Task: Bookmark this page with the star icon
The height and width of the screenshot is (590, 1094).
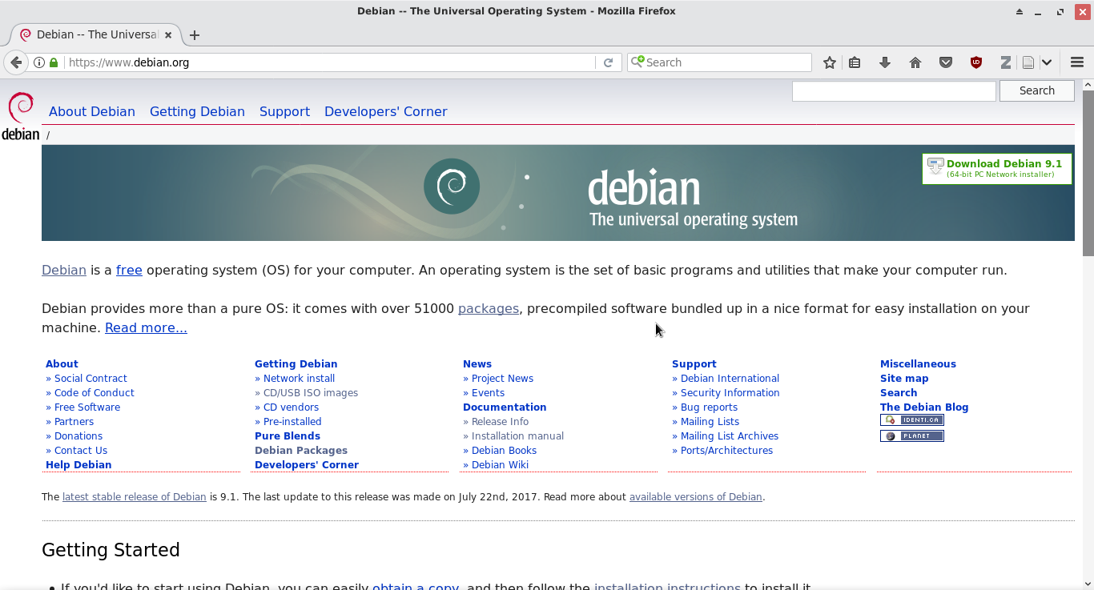Action: click(x=830, y=62)
